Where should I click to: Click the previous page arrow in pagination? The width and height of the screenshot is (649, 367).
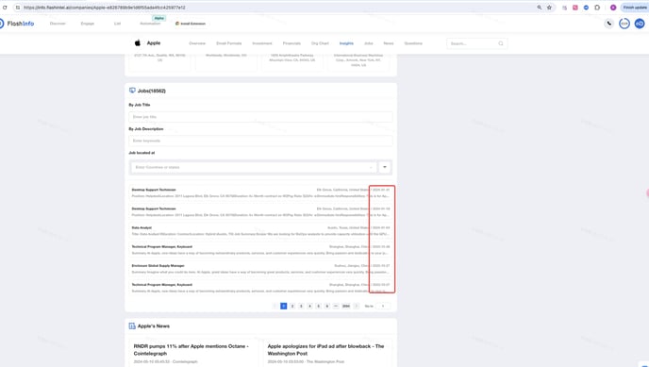pos(275,306)
